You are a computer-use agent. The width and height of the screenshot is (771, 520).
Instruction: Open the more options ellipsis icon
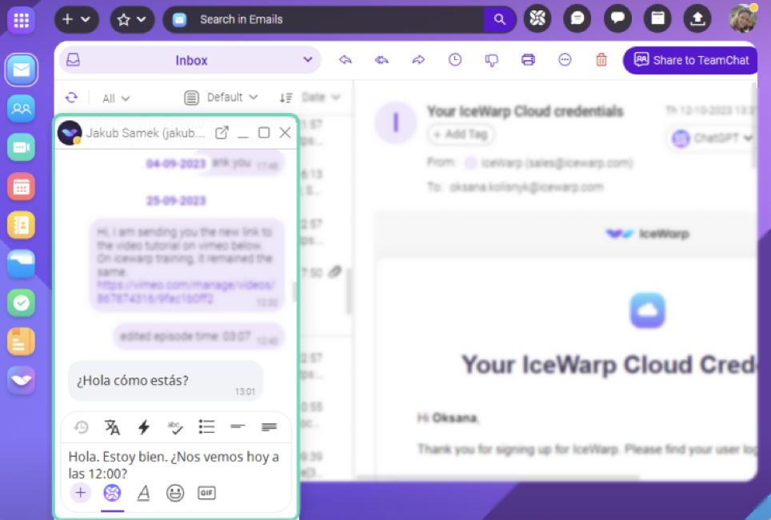565,60
